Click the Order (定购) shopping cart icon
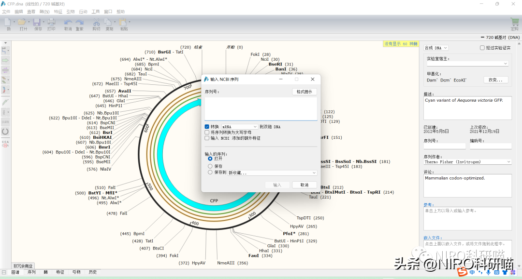The height and width of the screenshot is (279, 522). tap(514, 22)
